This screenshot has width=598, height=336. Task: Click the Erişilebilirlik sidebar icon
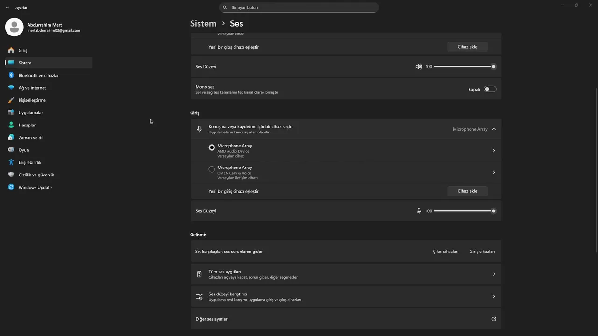(11, 162)
